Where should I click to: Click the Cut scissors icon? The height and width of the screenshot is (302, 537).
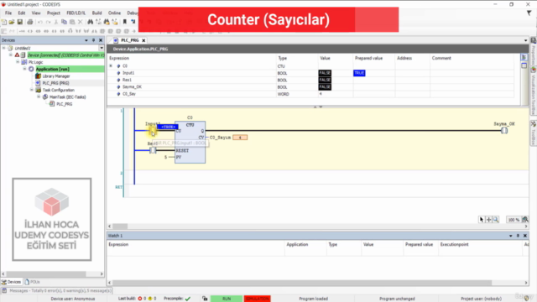click(56, 22)
